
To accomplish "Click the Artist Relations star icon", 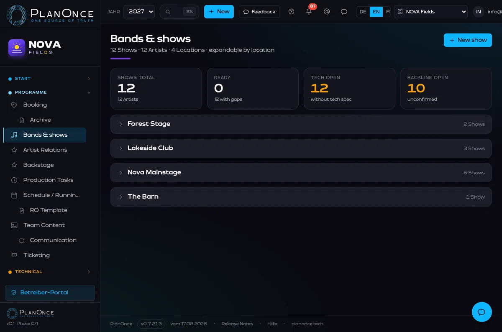I will (14, 150).
